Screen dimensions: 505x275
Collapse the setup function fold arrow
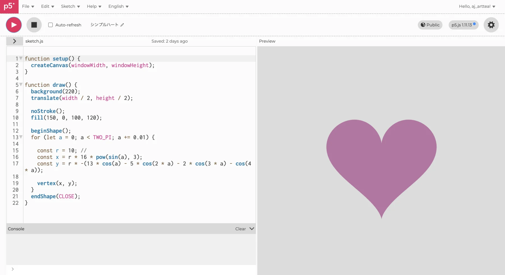point(21,58)
